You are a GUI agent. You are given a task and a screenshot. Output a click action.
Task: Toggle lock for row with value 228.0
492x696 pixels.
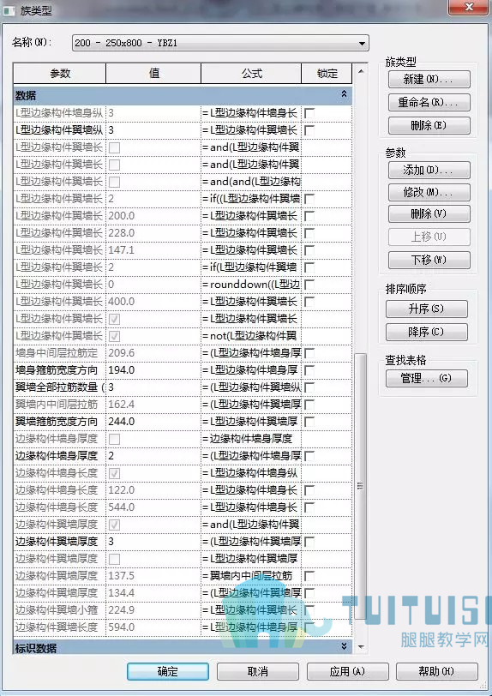[309, 233]
